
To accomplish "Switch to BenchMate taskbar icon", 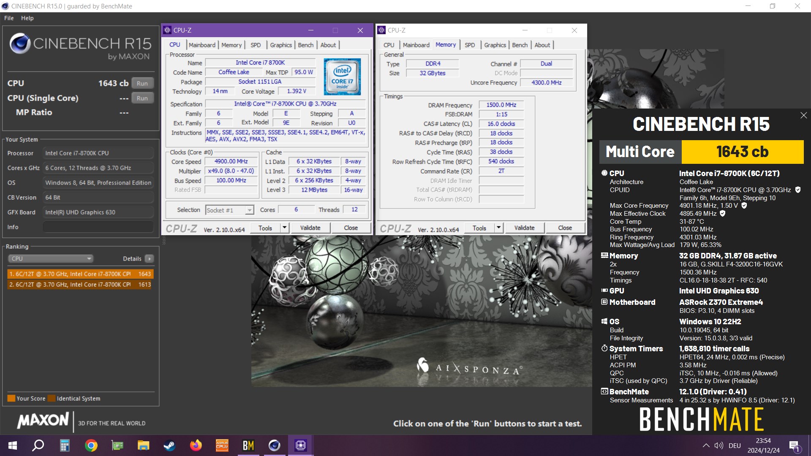I will pyautogui.click(x=248, y=445).
